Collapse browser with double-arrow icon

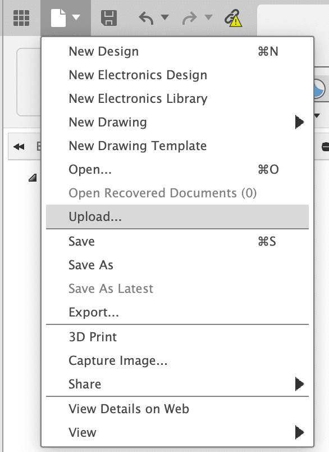point(19,147)
